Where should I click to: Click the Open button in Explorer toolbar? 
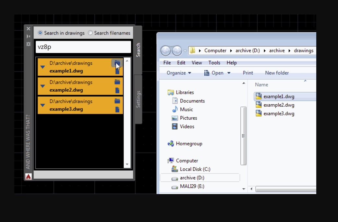[x=214, y=73]
